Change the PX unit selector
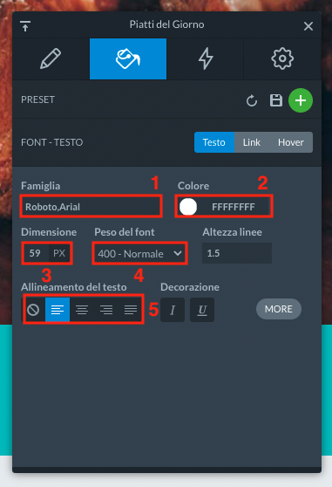332x487 pixels. pyautogui.click(x=59, y=253)
